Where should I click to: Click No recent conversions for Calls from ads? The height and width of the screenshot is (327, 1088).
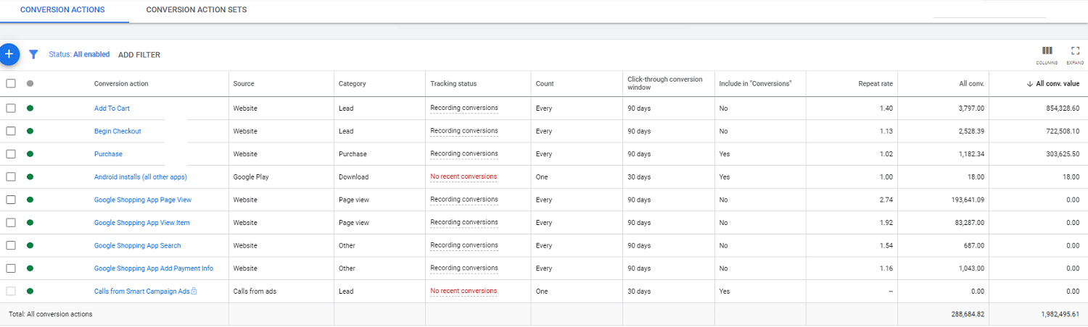tap(463, 291)
